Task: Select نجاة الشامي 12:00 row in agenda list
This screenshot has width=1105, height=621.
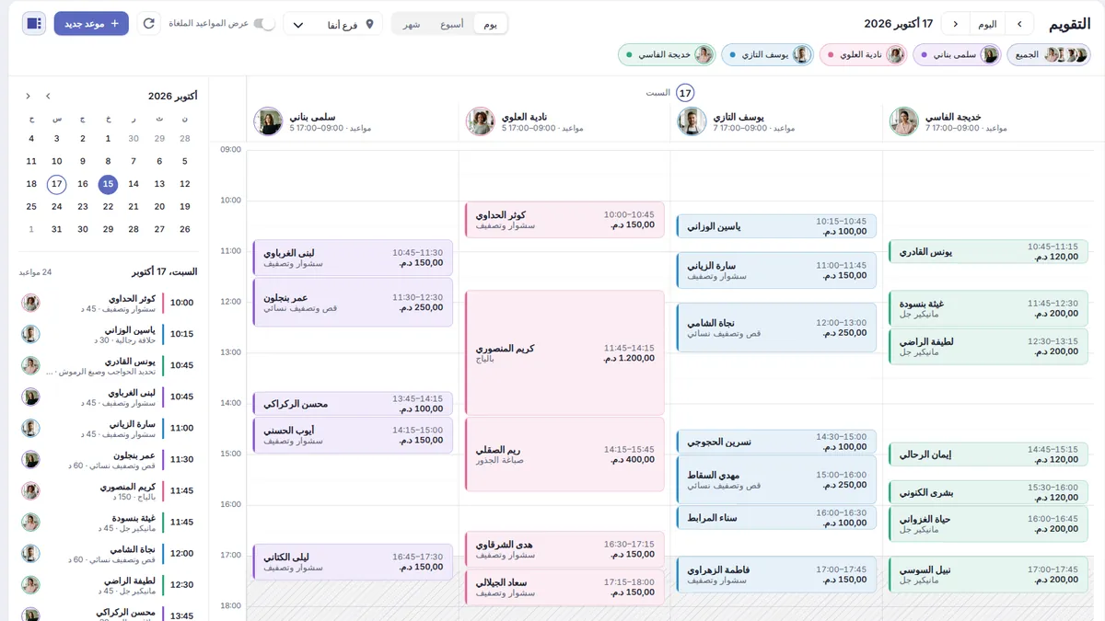Action: click(x=109, y=553)
